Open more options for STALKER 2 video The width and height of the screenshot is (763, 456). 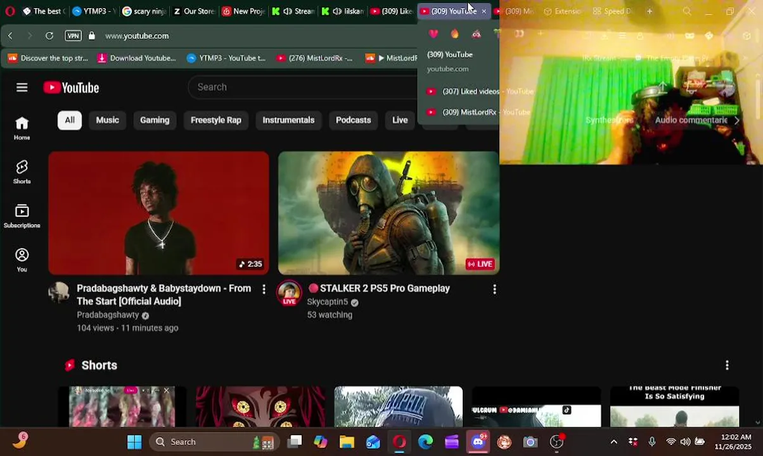pyautogui.click(x=494, y=289)
